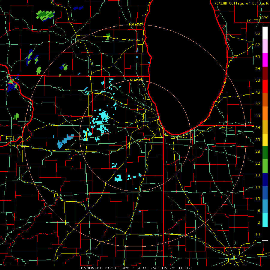The width and height of the screenshot is (270, 270).
Task: Pick the orange 38 kft legend swatch
Action: pos(265,113)
